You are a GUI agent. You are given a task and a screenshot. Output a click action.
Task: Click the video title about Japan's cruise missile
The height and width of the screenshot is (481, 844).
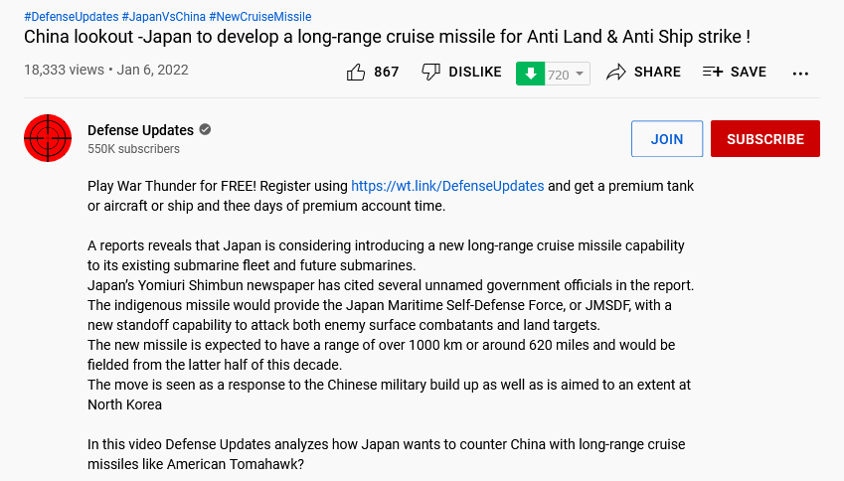[x=387, y=38]
